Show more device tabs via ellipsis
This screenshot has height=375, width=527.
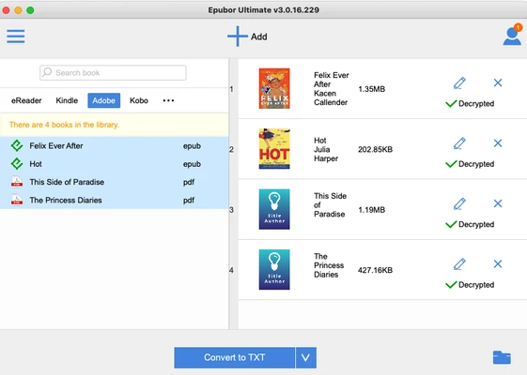pos(168,100)
